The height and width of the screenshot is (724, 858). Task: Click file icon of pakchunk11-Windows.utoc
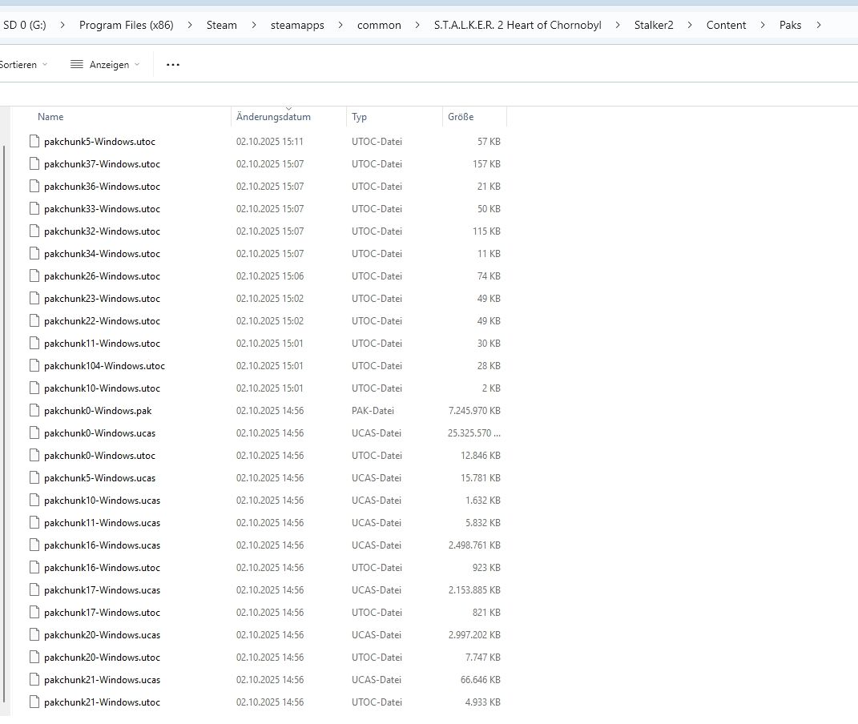(x=34, y=343)
